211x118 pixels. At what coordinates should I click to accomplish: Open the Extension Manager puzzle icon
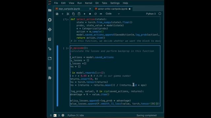[50, 78]
